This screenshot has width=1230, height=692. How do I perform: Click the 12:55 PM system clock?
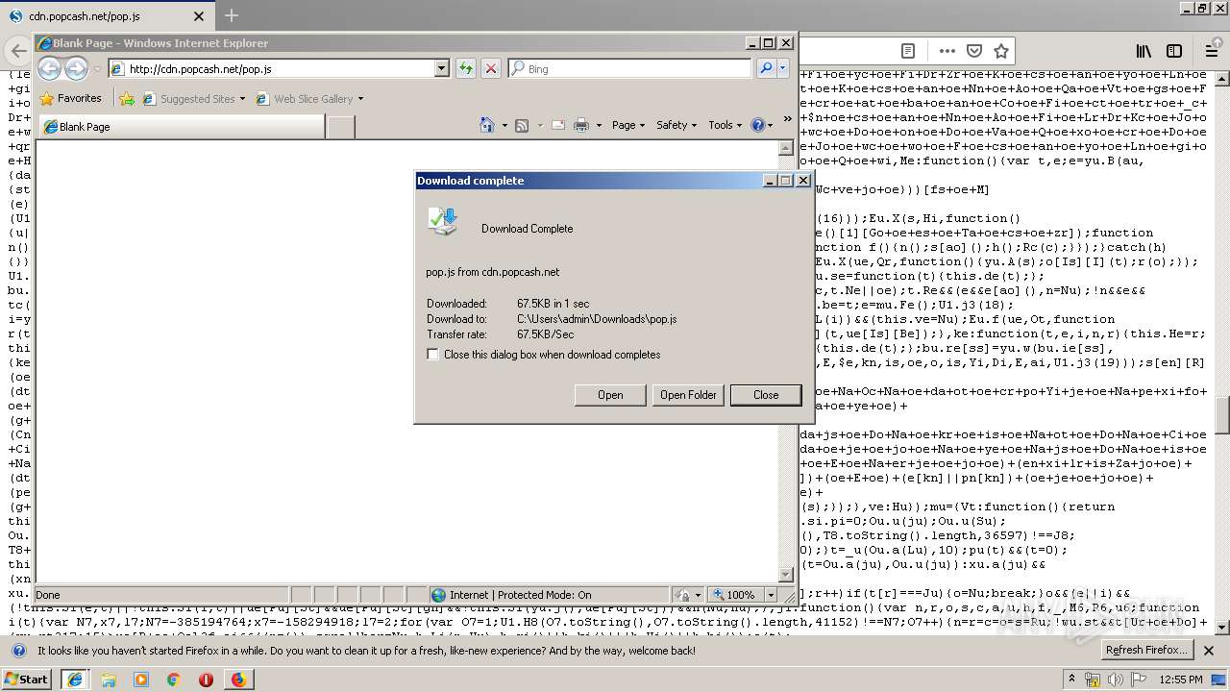pos(1180,680)
